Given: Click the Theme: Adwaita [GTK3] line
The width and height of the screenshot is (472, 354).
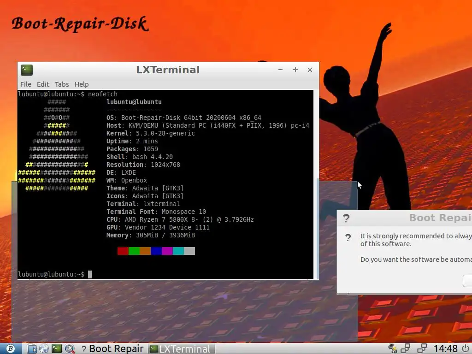Looking at the screenshot, I should 145,188.
